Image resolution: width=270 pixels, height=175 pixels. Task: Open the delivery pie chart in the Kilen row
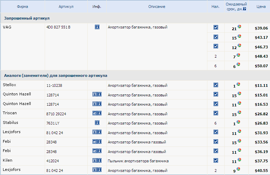coord(239,160)
